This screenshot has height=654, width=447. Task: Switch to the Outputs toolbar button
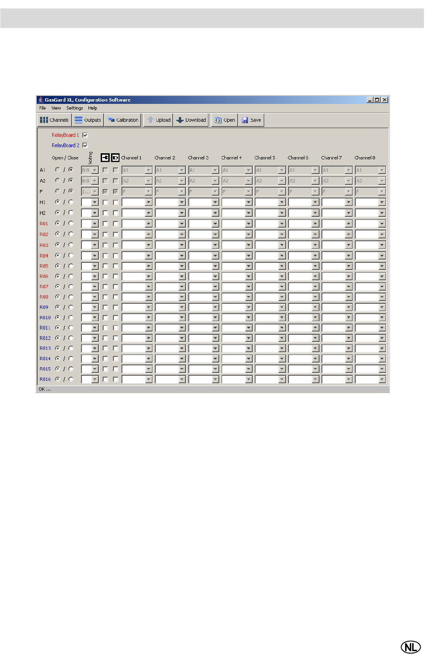88,120
